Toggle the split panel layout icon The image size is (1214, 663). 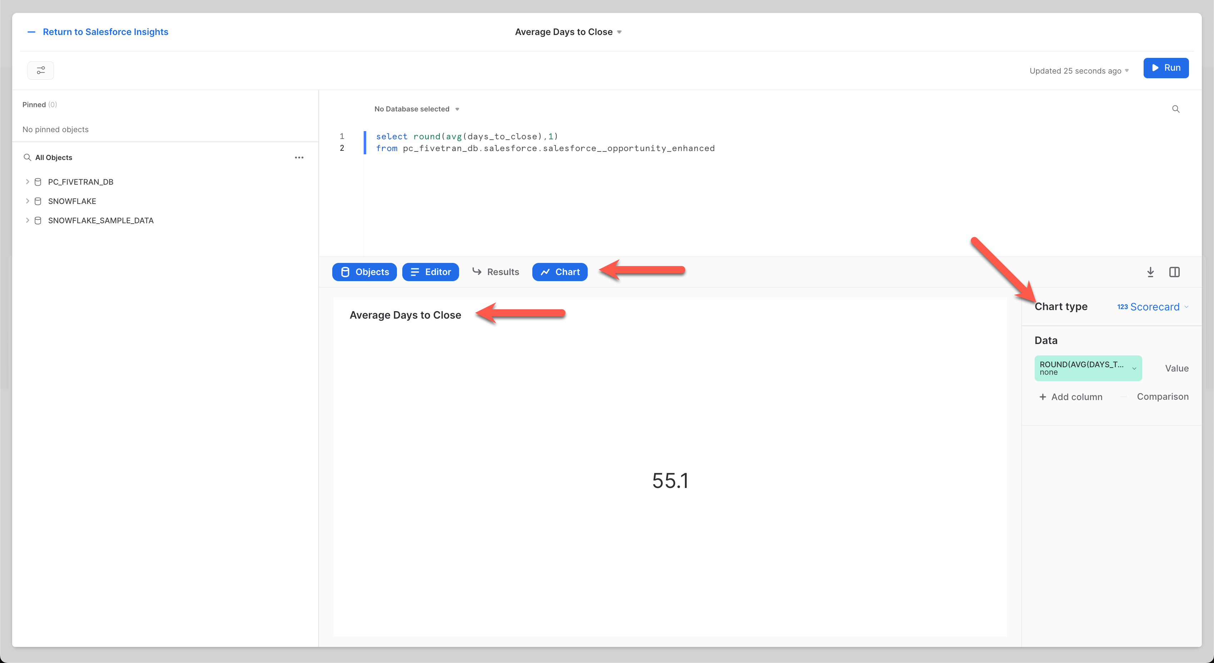(1175, 272)
